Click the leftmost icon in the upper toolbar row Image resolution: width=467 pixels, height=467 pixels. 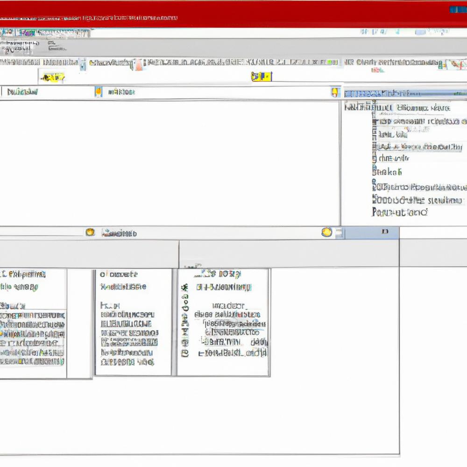(4, 32)
